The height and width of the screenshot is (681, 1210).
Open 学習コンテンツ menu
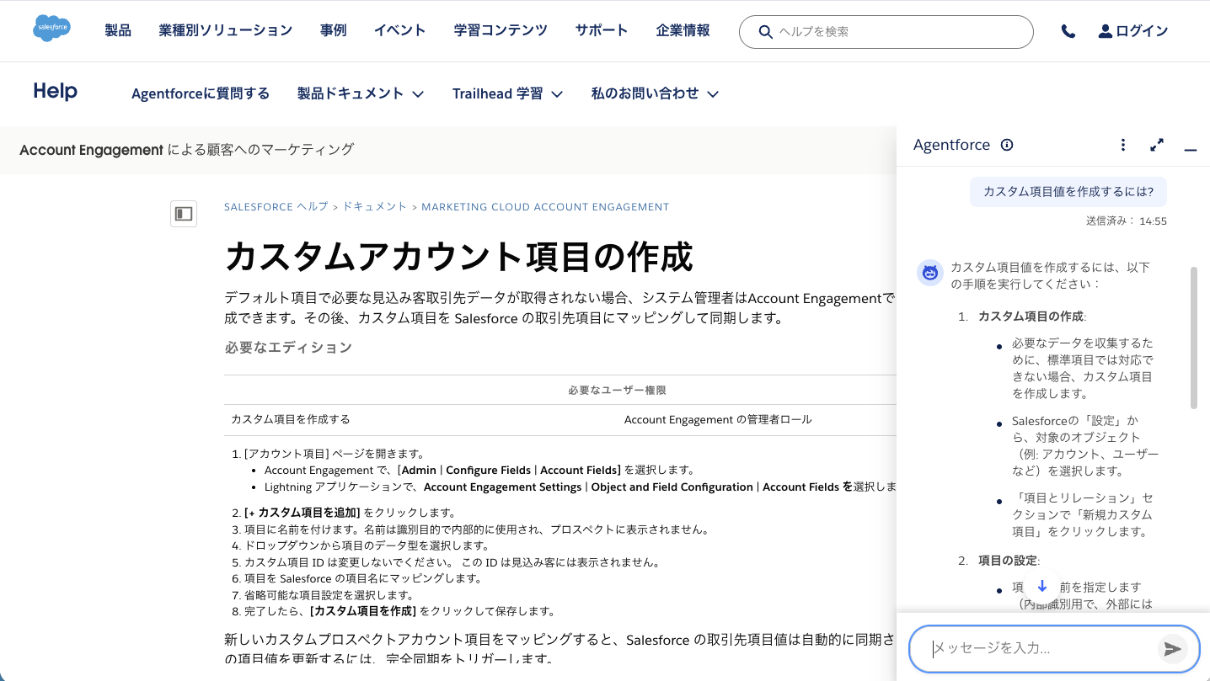pyautogui.click(x=501, y=30)
